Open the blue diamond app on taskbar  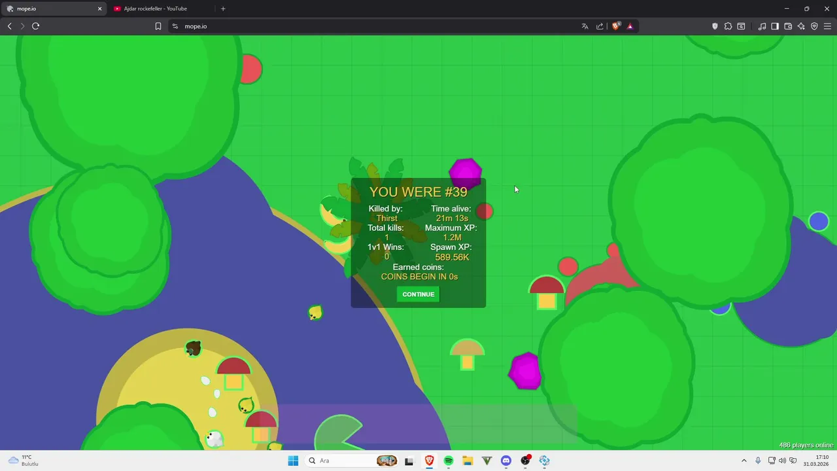[x=544, y=461]
